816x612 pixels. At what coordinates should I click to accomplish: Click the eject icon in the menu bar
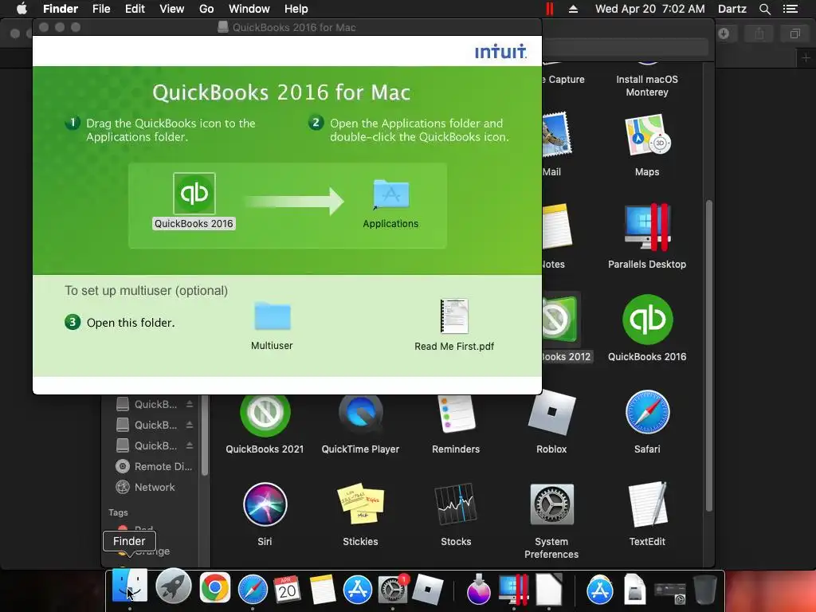point(573,9)
